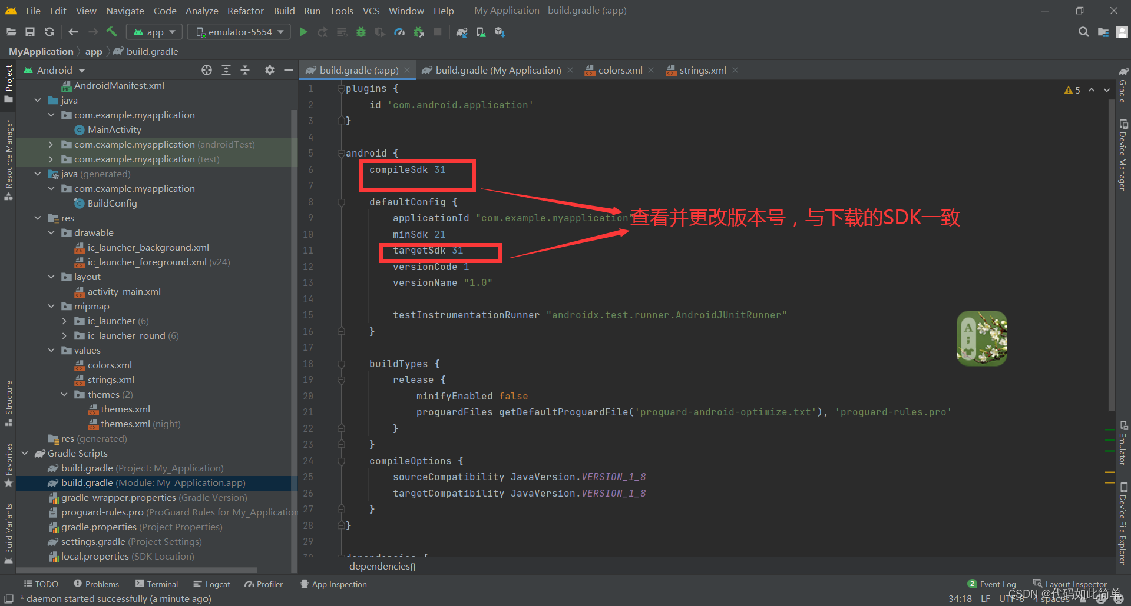Open the Profiler speedometer toolbar icon
1131x606 pixels.
click(x=399, y=32)
